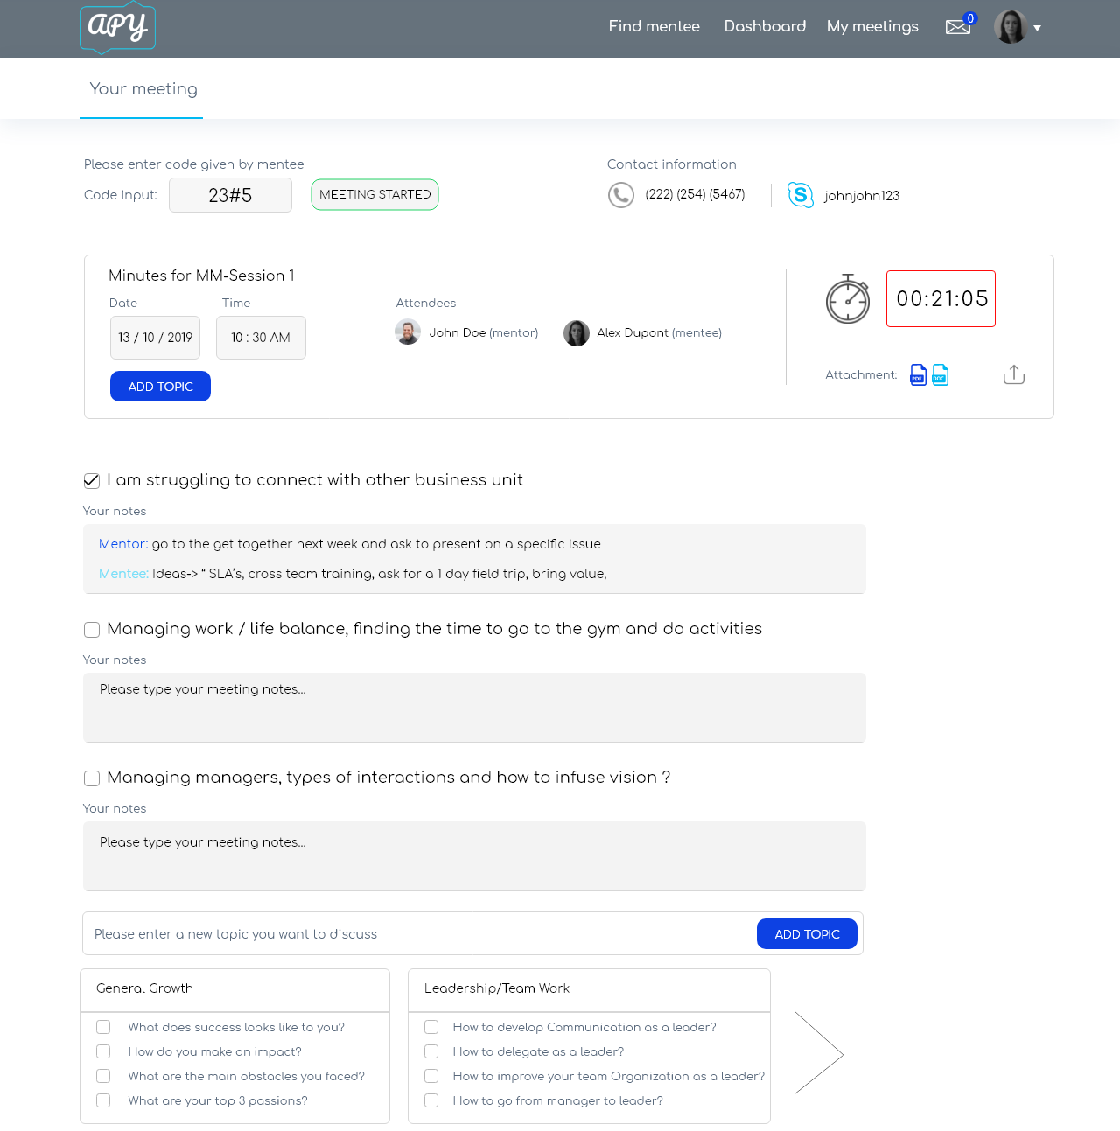1120x1131 pixels.
Task: Click ADD TOPIC button under the date
Action: tap(160, 387)
